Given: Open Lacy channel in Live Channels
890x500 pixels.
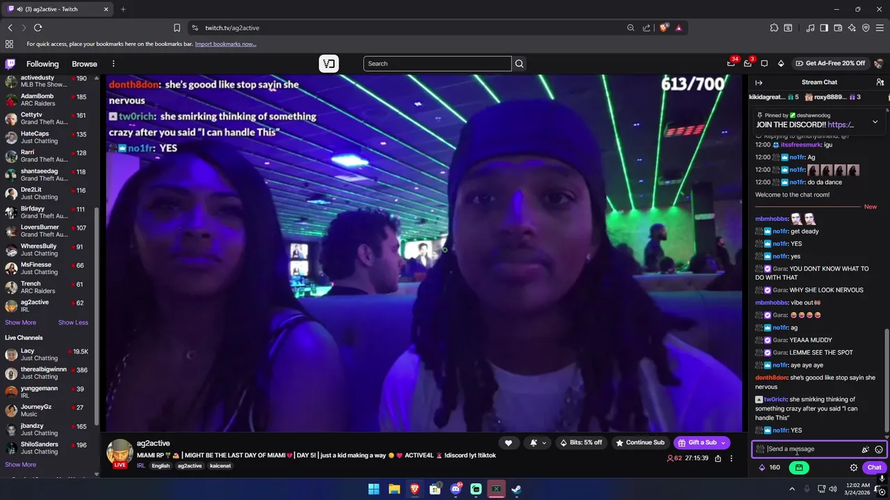Looking at the screenshot, I should [49, 355].
